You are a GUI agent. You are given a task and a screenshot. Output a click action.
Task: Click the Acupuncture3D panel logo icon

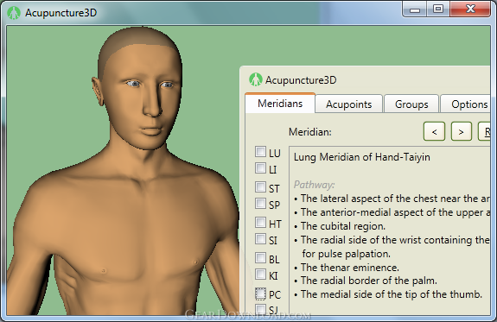256,79
